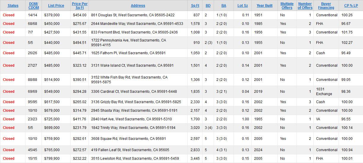The height and width of the screenshot is (163, 363).
Task: Click year built 2024
Action: tap(258, 150)
